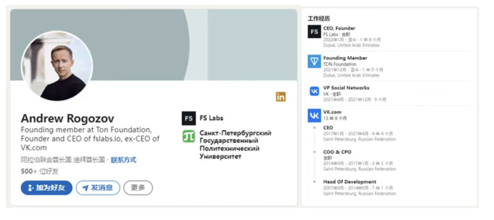Open the round profile photo
Screen dimensions: 494x220
pos(57,66)
